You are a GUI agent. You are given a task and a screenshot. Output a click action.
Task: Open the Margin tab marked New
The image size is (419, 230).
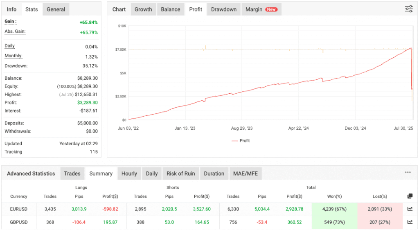(x=261, y=9)
